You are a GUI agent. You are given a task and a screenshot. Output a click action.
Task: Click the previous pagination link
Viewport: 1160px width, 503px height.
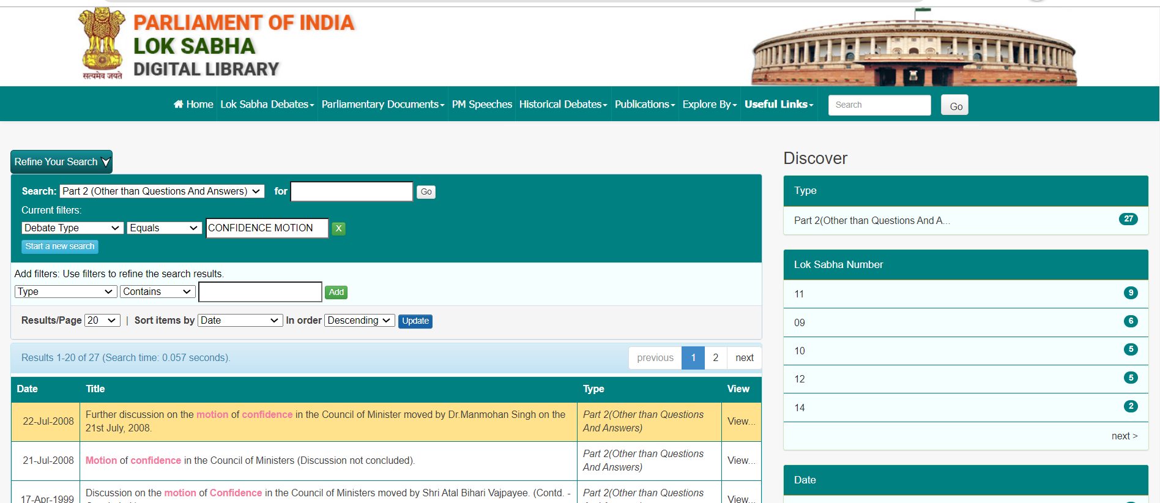coord(655,358)
